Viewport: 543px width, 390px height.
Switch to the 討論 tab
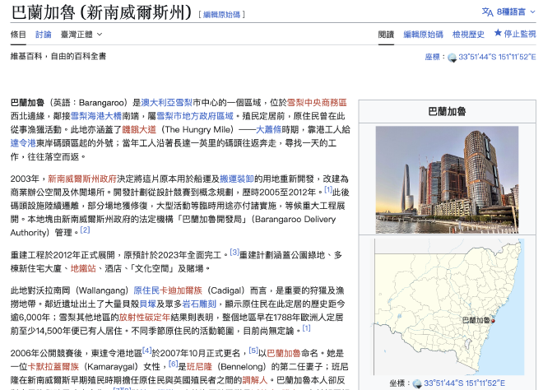coord(44,35)
